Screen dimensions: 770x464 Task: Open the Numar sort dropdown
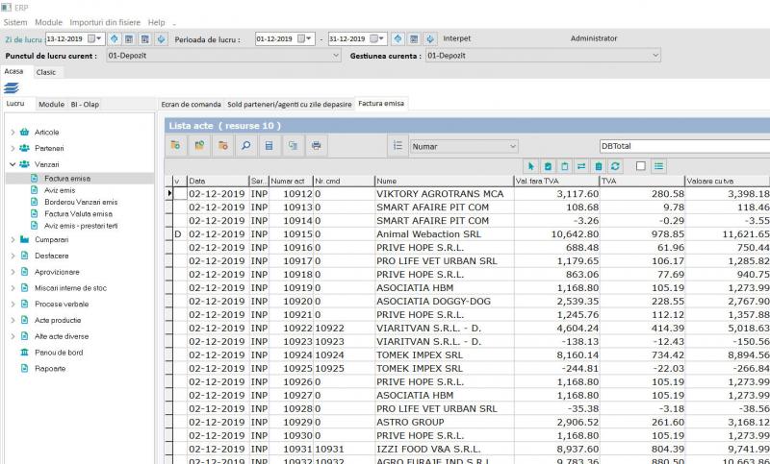point(512,146)
